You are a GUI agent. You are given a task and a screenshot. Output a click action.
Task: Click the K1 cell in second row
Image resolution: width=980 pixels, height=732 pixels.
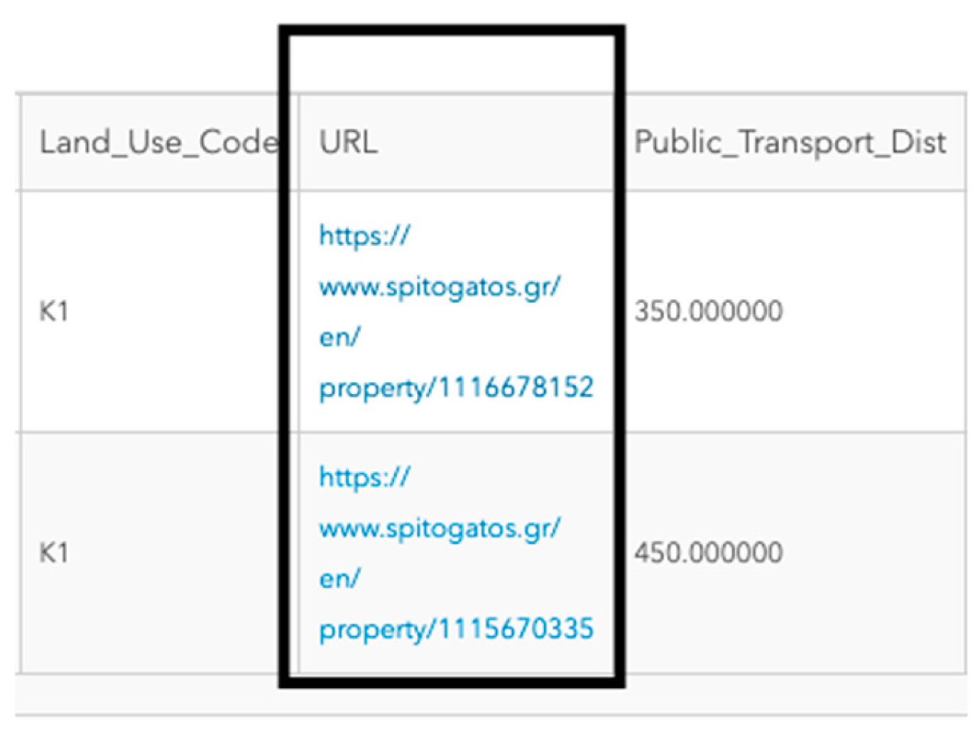pyautogui.click(x=54, y=553)
